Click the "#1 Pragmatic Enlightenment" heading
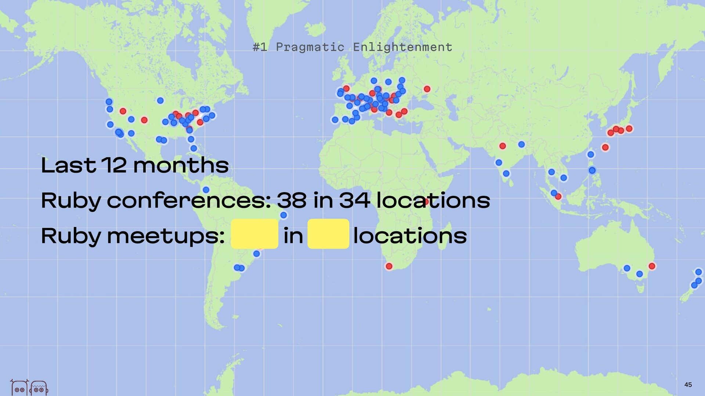The width and height of the screenshot is (705, 396). [352, 47]
